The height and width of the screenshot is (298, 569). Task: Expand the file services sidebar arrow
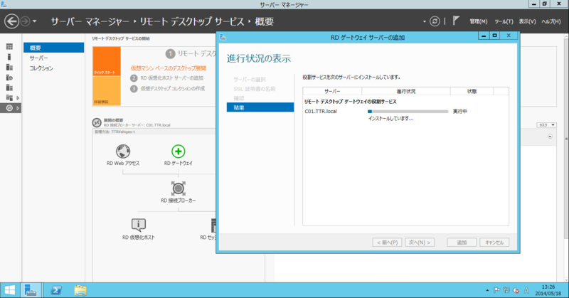pos(18,97)
